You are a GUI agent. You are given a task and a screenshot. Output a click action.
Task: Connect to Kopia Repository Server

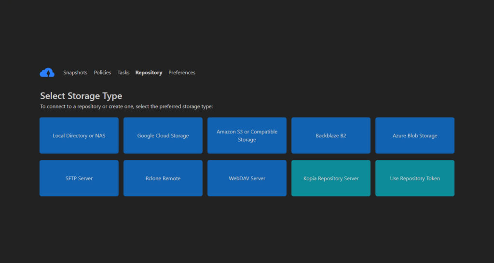[x=331, y=178]
